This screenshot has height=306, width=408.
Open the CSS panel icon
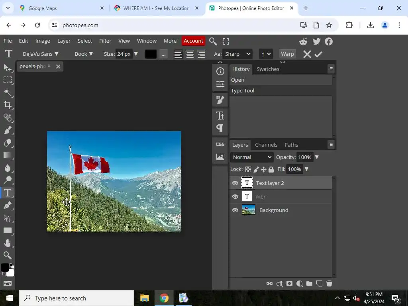(x=220, y=144)
